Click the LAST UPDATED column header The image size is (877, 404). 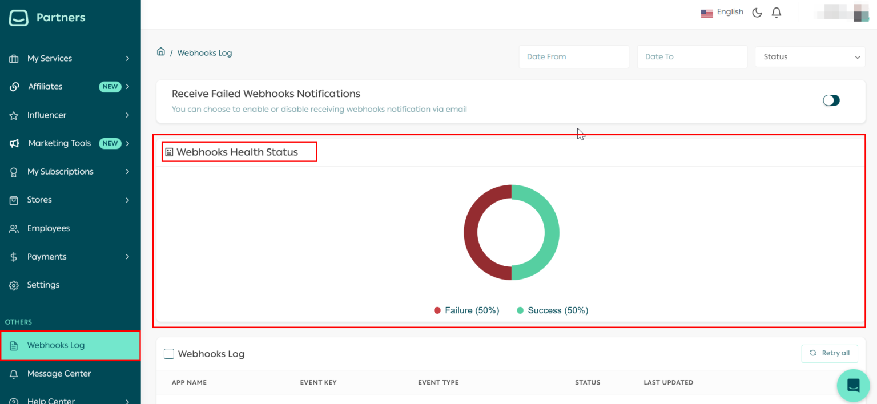pos(668,383)
